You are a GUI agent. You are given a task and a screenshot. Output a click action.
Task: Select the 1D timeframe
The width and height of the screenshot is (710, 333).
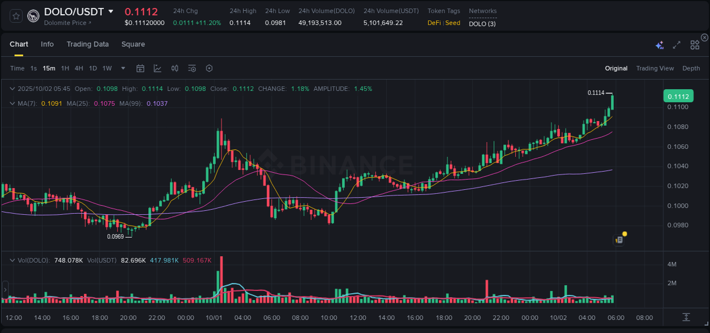(93, 68)
